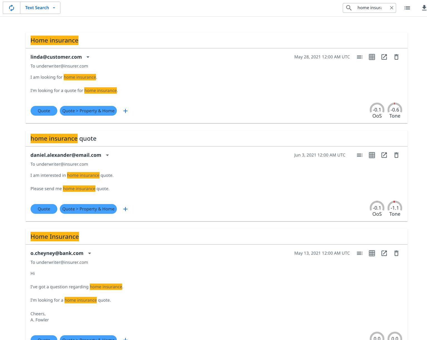Open daniel.alexander@email.com email in new window
The image size is (427, 340).
click(384, 155)
